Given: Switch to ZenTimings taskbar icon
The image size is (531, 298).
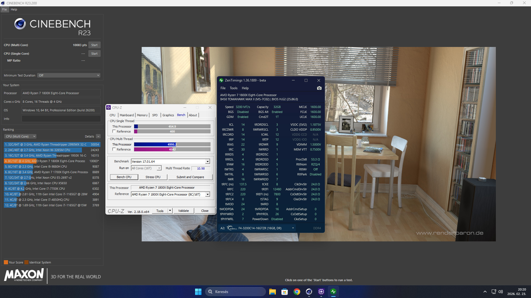Looking at the screenshot, I should [x=333, y=292].
